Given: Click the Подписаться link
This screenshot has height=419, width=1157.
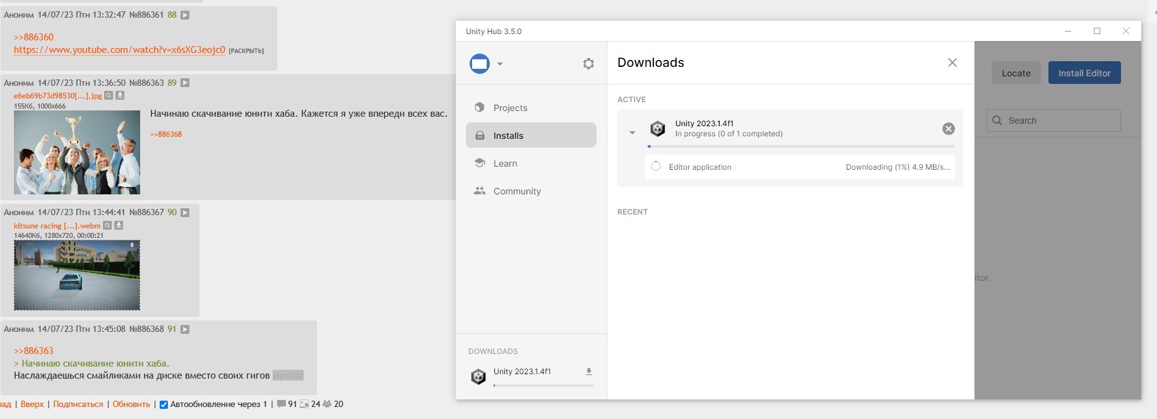Looking at the screenshot, I should click(x=78, y=404).
